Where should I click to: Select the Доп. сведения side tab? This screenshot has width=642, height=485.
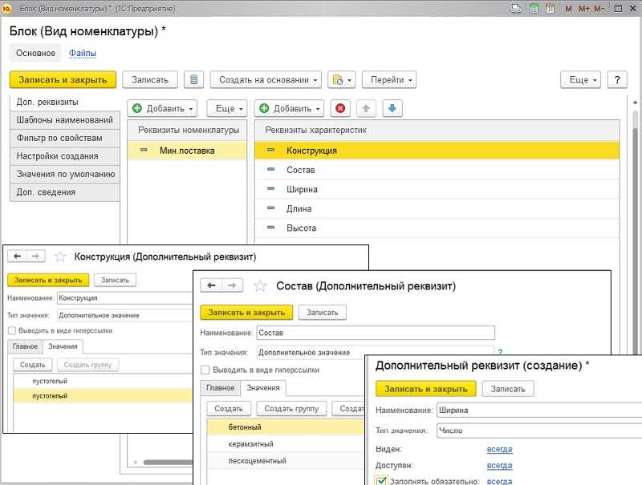(x=65, y=192)
